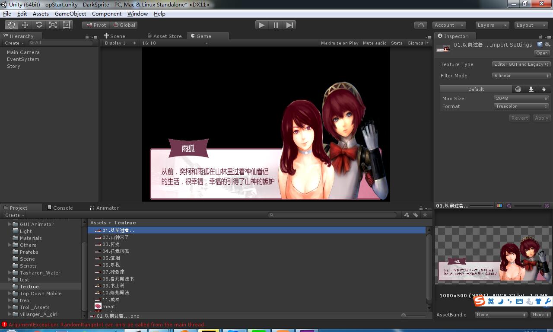The image size is (553, 332).
Task: Open the Display 1 dropdown
Action: (x=120, y=43)
